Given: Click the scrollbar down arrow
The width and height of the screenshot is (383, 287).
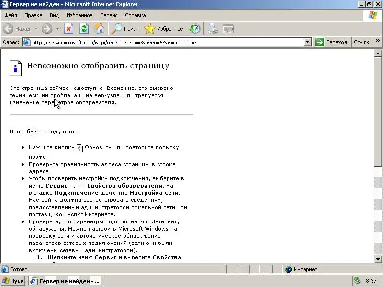Looking at the screenshot, I should coord(378,259).
